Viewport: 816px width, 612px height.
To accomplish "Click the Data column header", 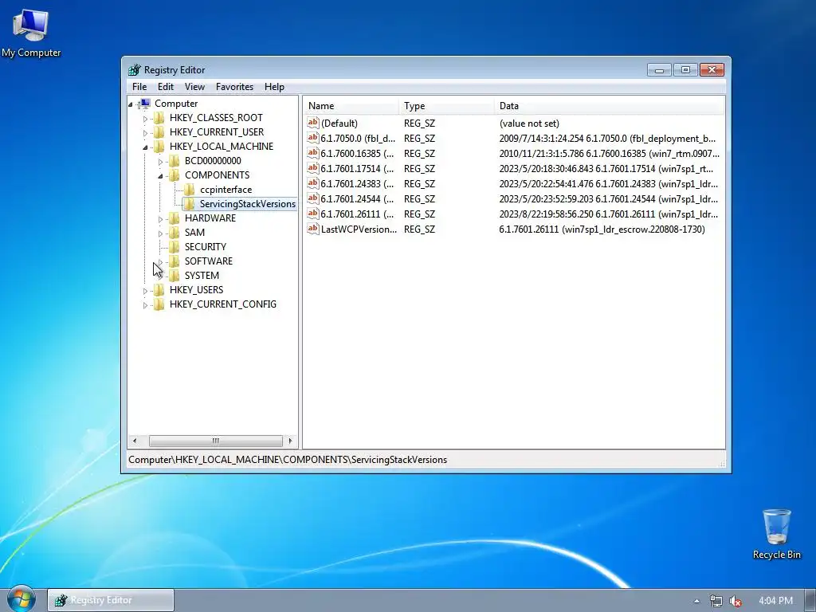I will [x=609, y=106].
